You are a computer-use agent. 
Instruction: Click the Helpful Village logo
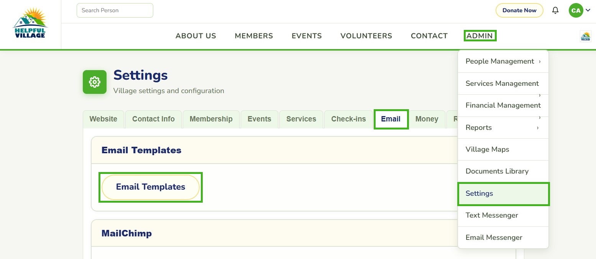tap(30, 23)
